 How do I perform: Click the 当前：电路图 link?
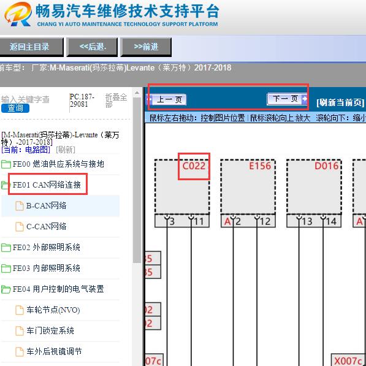(x=26, y=150)
